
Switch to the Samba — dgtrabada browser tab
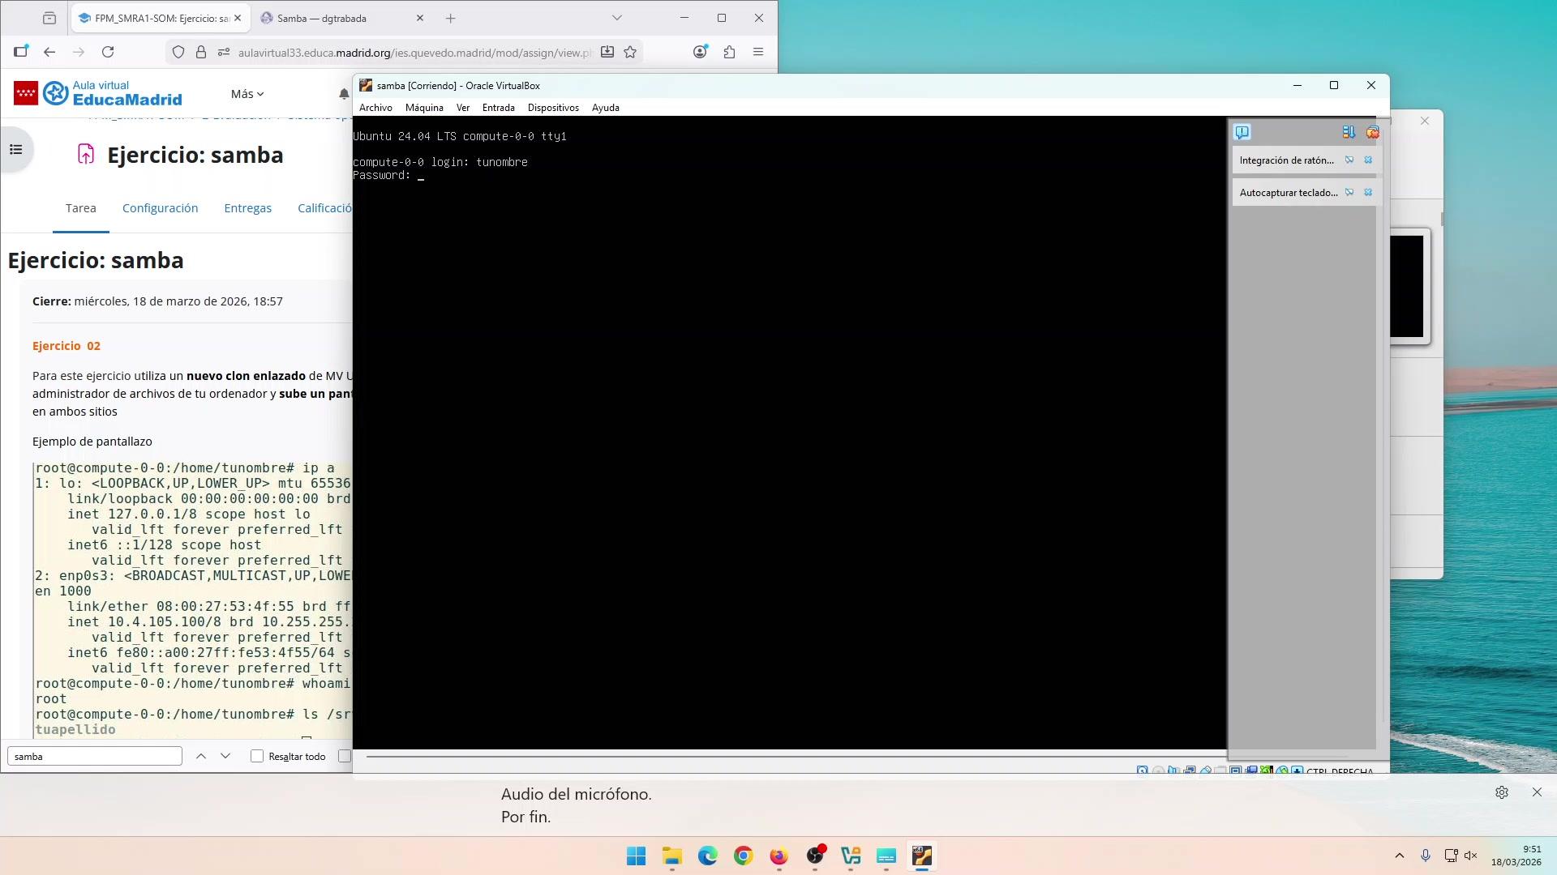322,18
